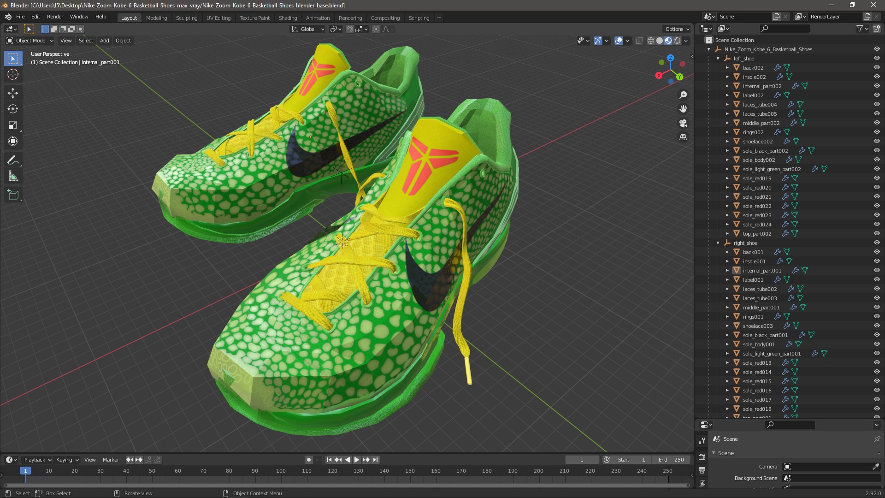The height and width of the screenshot is (498, 885).
Task: Toggle visibility of sole_body002
Action: click(x=877, y=160)
